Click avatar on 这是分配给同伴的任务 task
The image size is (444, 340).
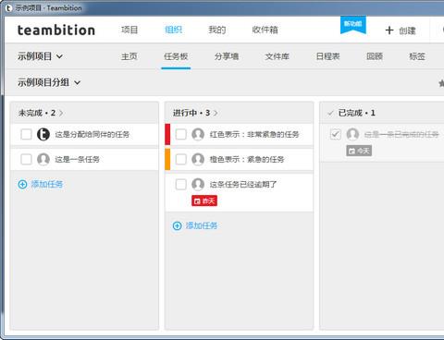click(x=43, y=134)
